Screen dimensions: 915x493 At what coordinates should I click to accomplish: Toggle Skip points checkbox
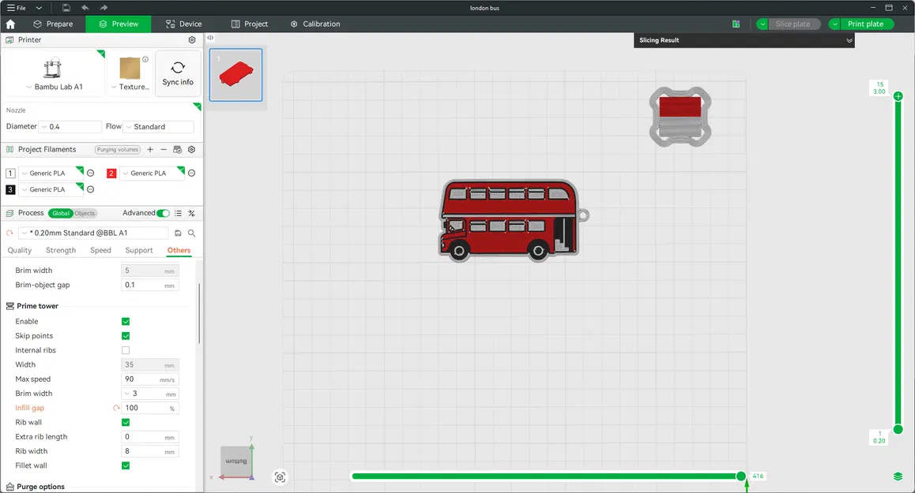click(x=126, y=336)
